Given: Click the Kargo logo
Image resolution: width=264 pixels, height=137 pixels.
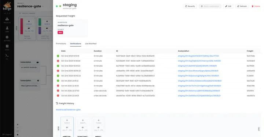Looking at the screenshot, I should [7, 6].
